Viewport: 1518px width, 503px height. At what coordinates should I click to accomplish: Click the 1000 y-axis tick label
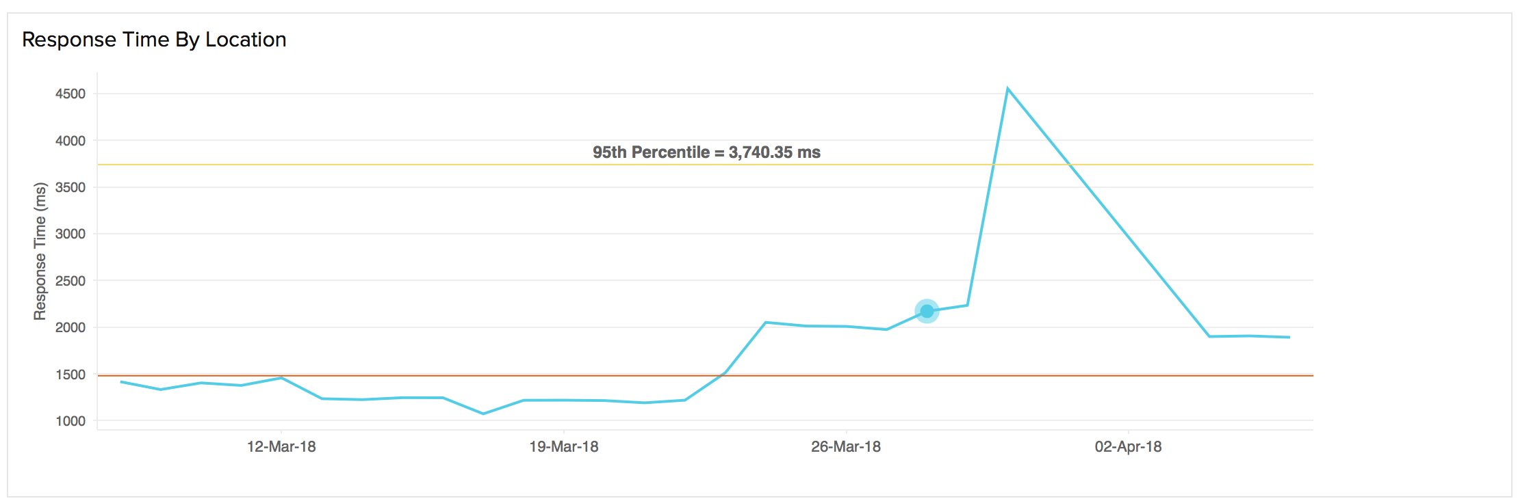(x=70, y=421)
